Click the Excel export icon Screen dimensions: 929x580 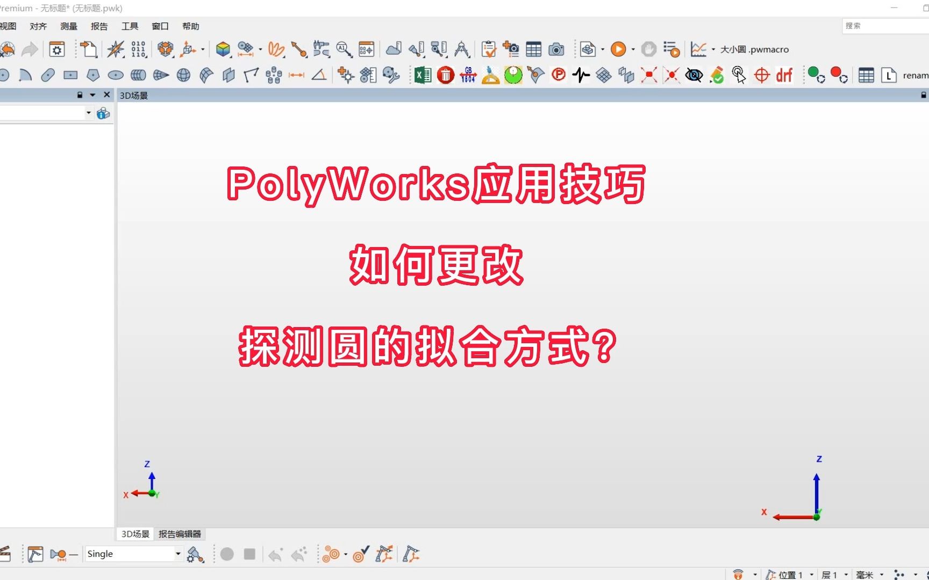423,75
